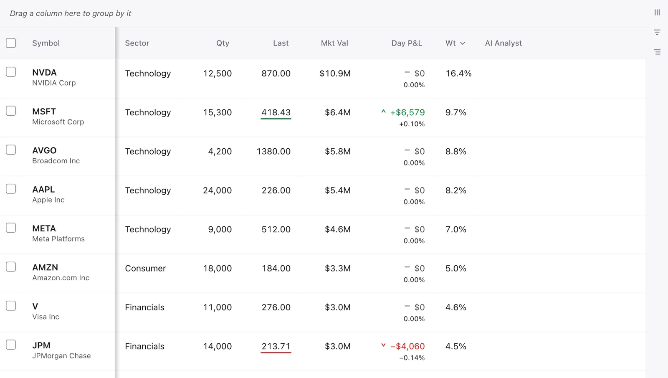Image resolution: width=668 pixels, height=378 pixels.
Task: Click the AI Analyst column header
Action: [504, 43]
